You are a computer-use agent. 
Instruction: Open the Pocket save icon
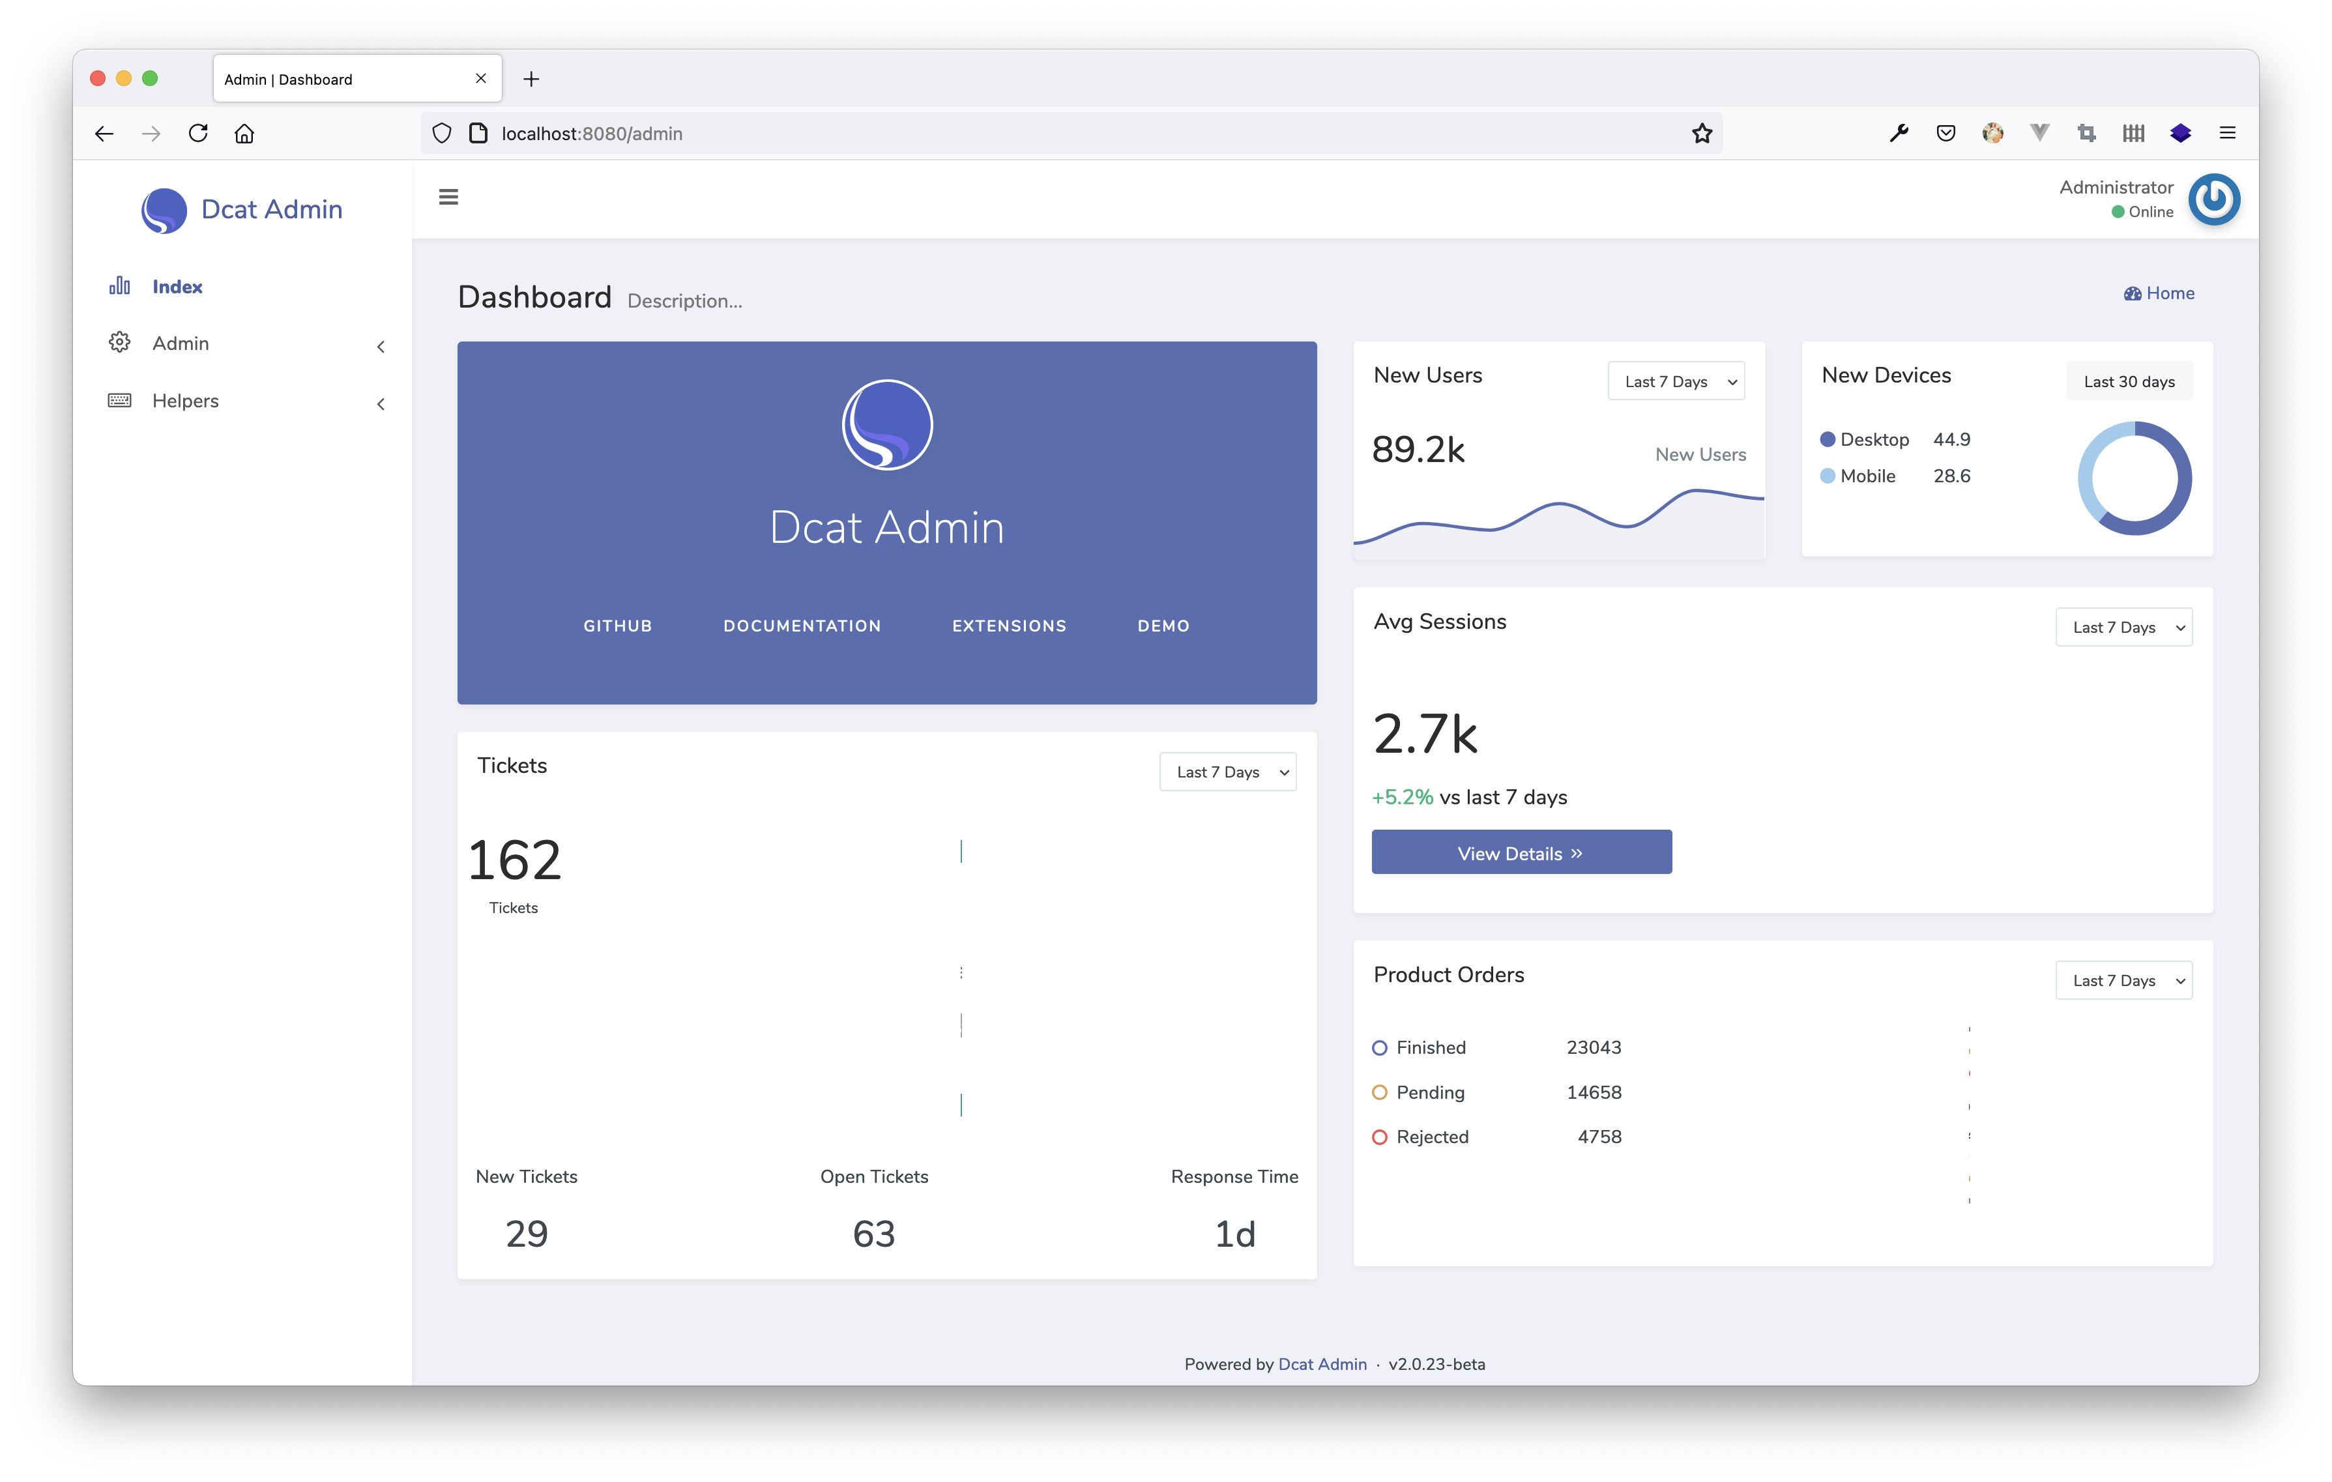coord(1946,134)
